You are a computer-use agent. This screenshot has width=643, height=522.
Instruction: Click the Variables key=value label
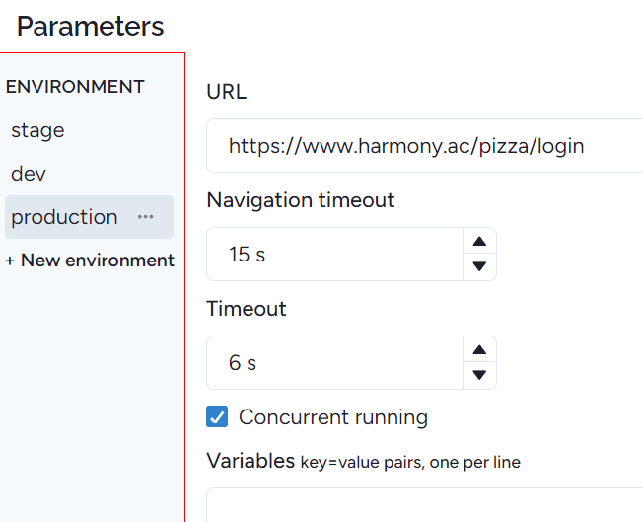pyautogui.click(x=363, y=461)
